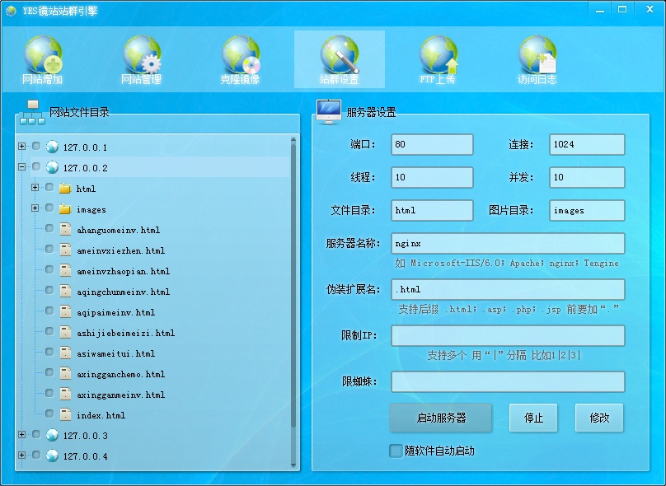This screenshot has height=486, width=666.
Task: Select the 站群设置 magic wand icon
Action: [x=340, y=54]
